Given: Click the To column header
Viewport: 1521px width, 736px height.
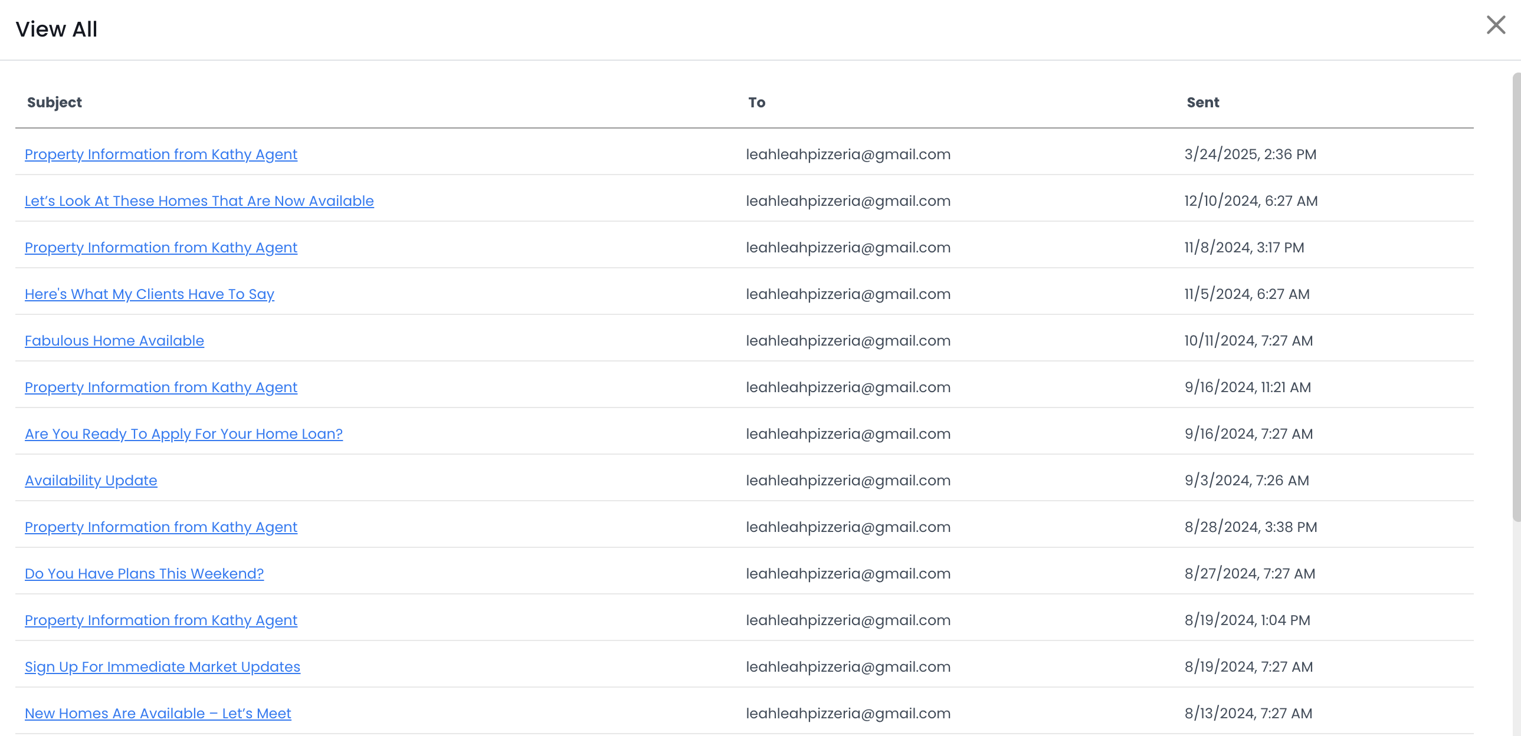Looking at the screenshot, I should [x=756, y=103].
